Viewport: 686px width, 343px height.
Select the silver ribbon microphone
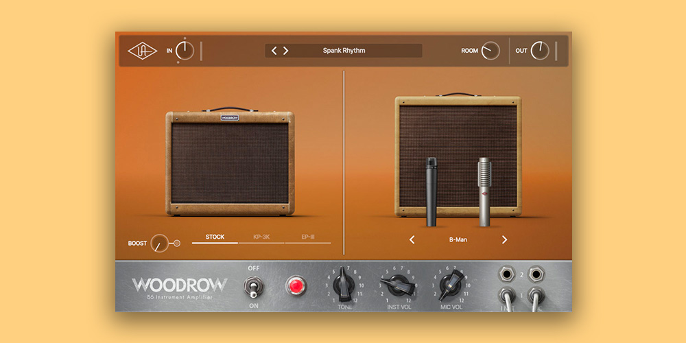coord(484,191)
